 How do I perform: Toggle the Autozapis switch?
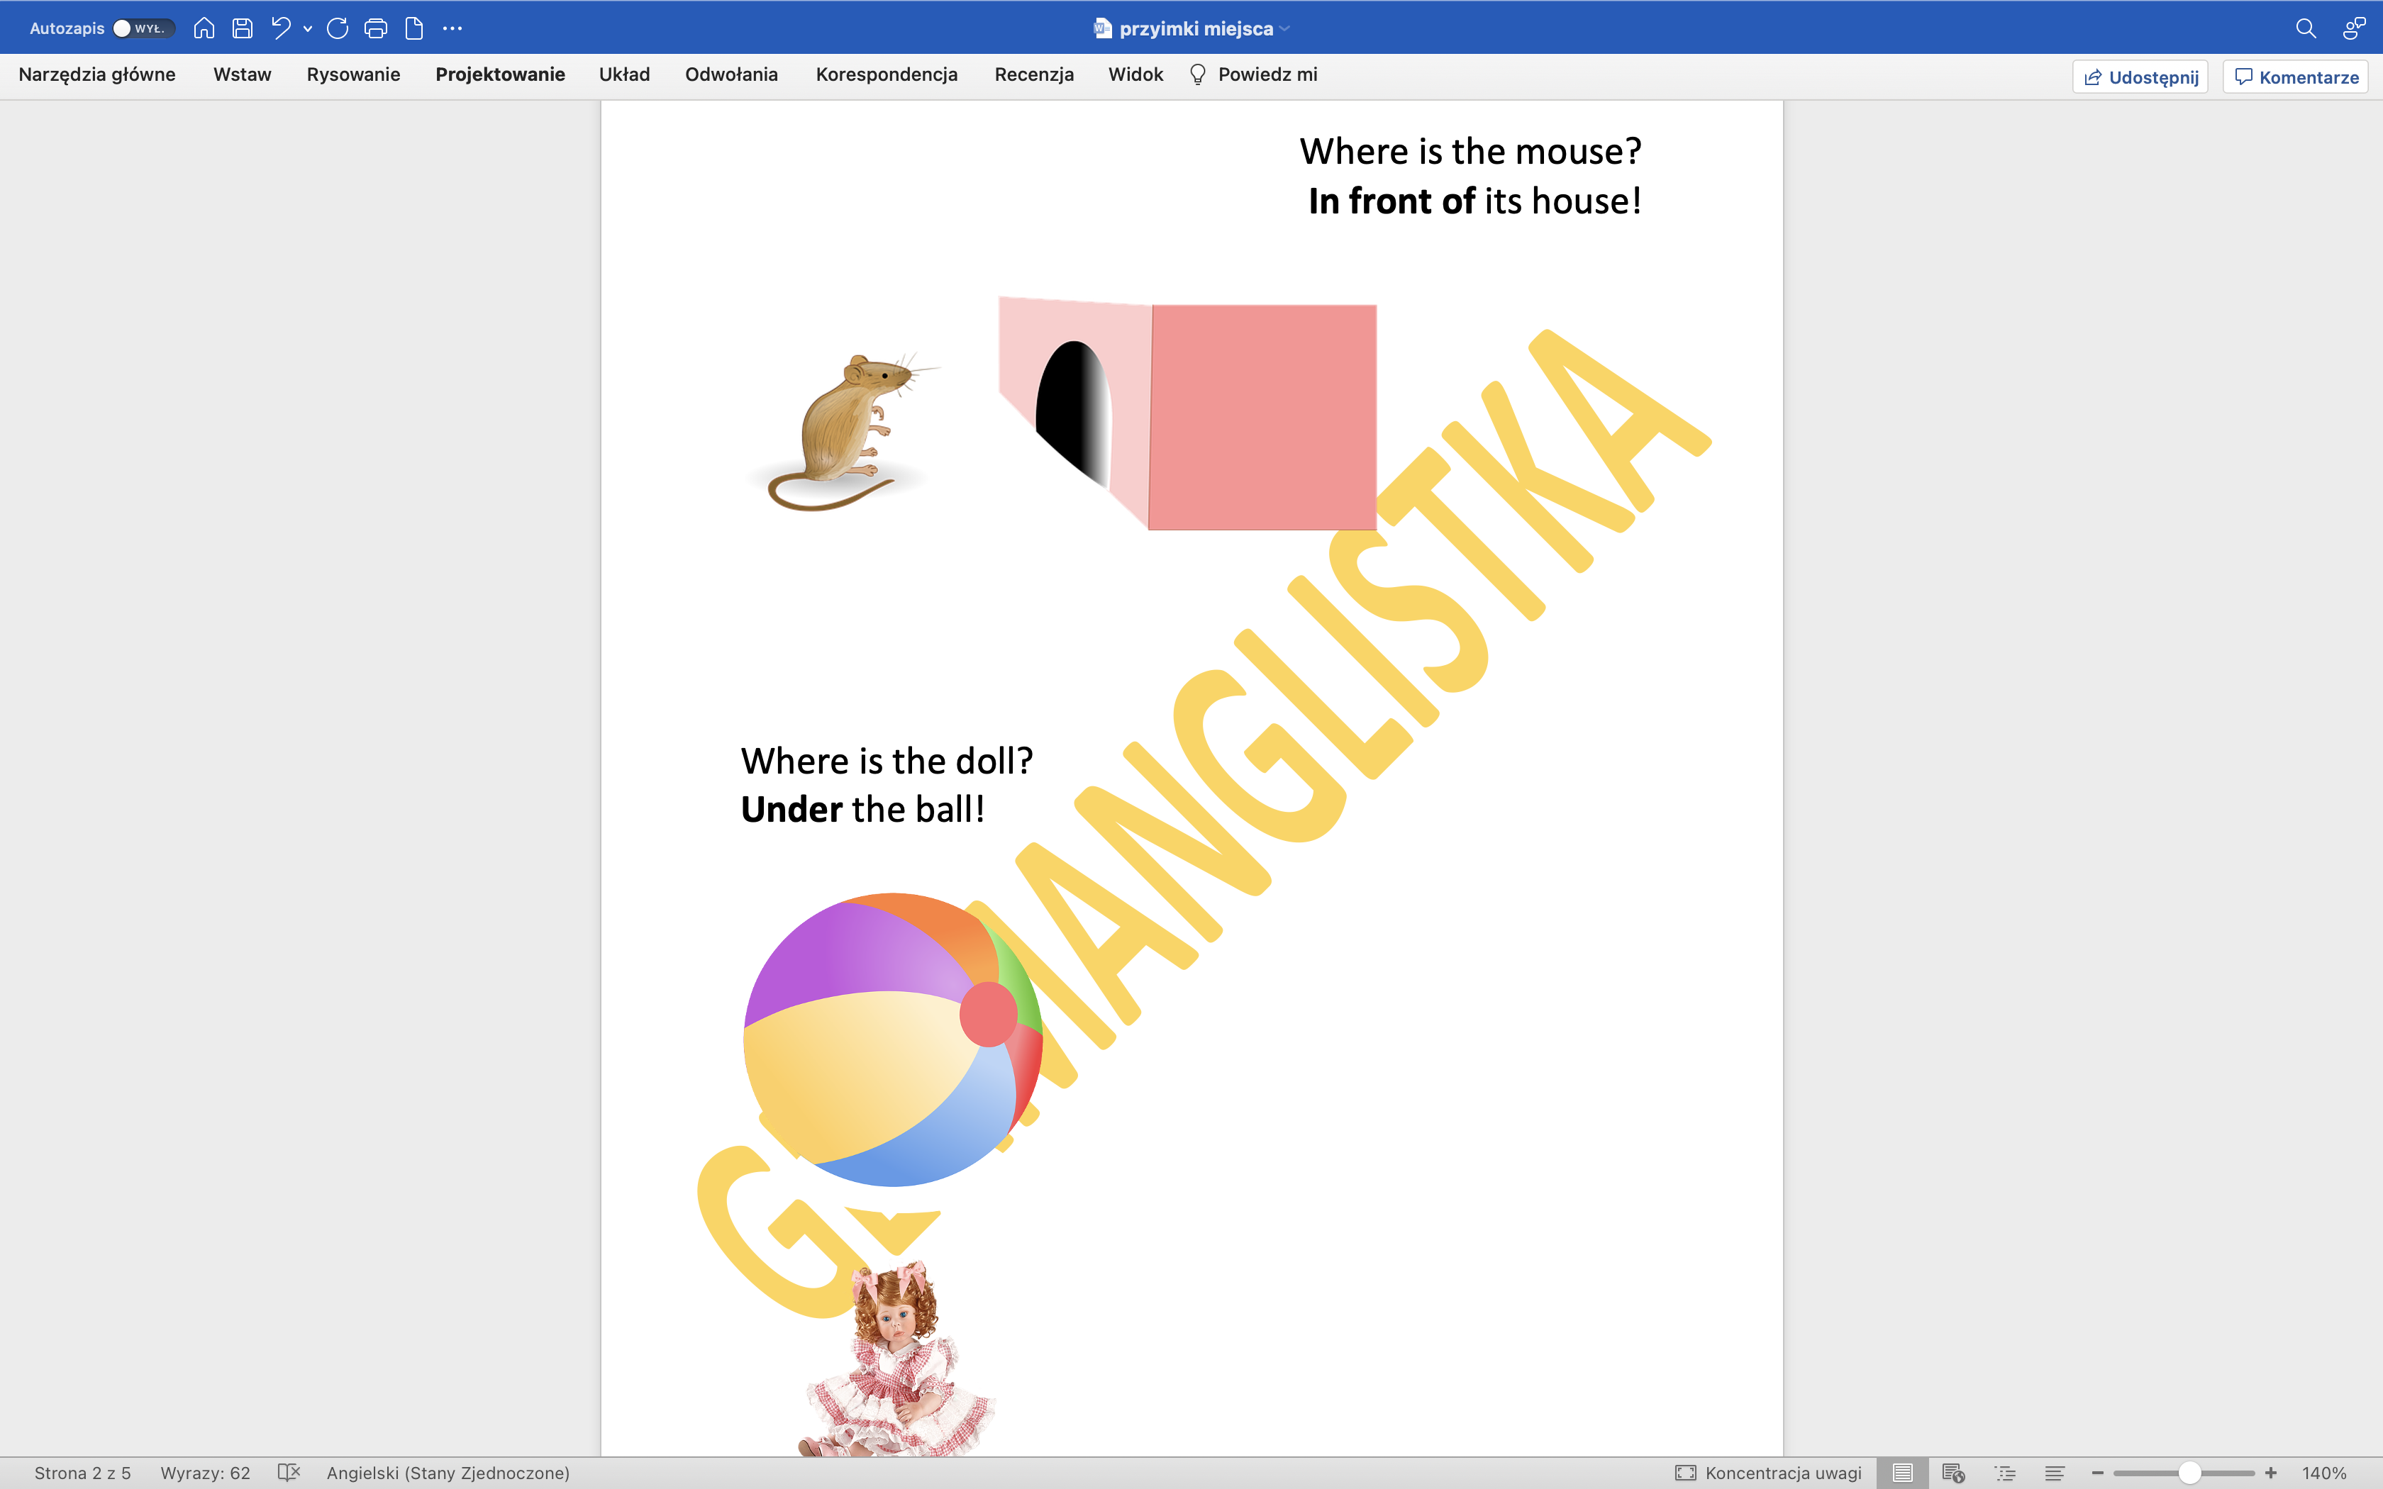143,28
